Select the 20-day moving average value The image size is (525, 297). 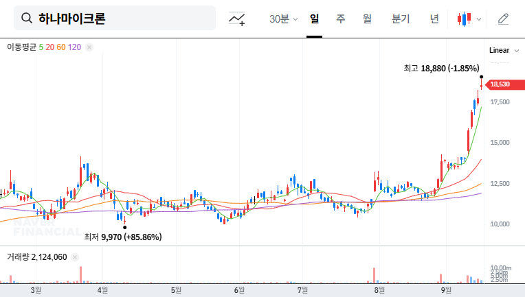(50, 47)
